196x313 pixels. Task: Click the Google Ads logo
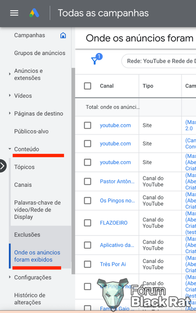[x=34, y=13]
